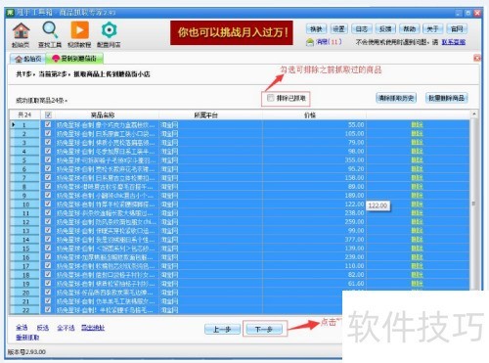Image resolution: width=489 pixels, height=363 pixels.
Task: Click the price cell 95.20
Action: click(314, 168)
